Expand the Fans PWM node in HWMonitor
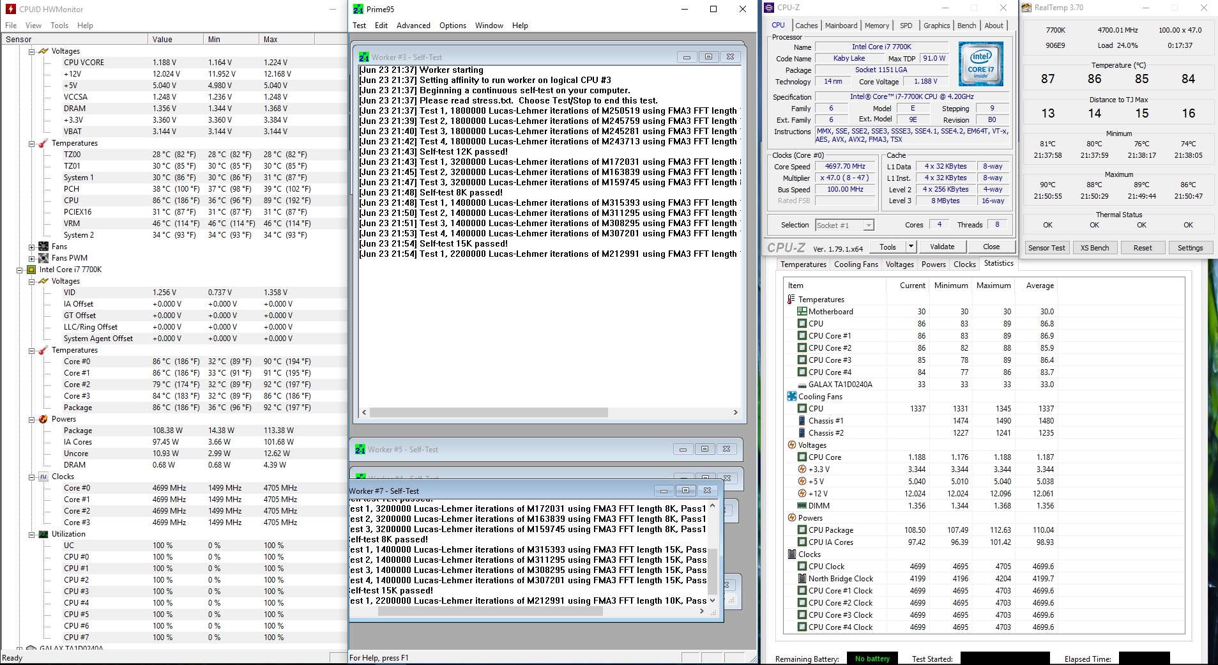 31,258
